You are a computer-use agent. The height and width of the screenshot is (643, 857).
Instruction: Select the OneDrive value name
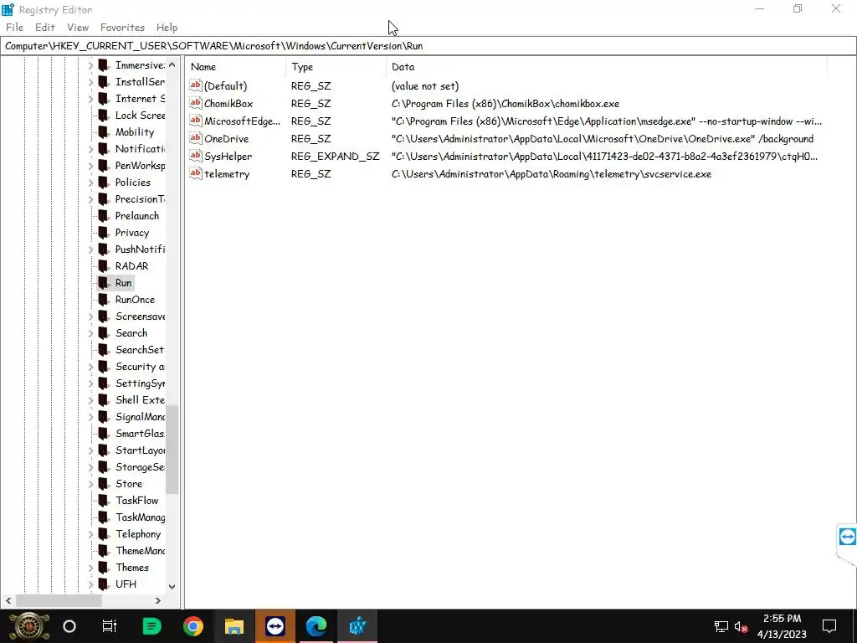(226, 139)
